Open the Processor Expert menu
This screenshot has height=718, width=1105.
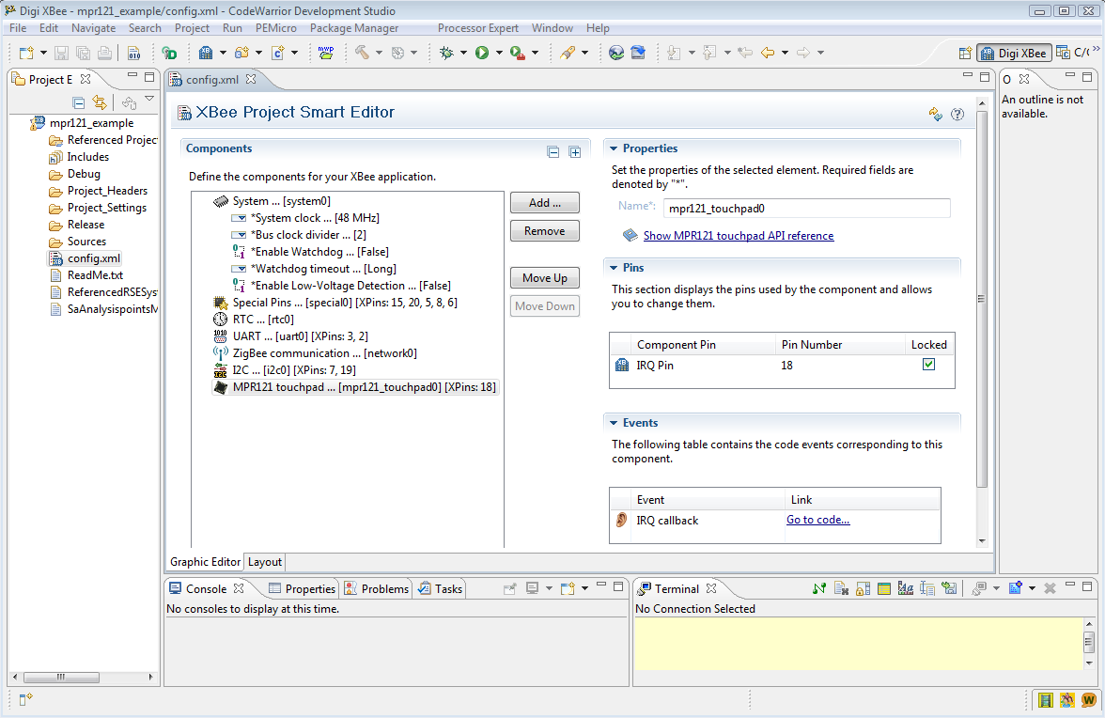[477, 28]
